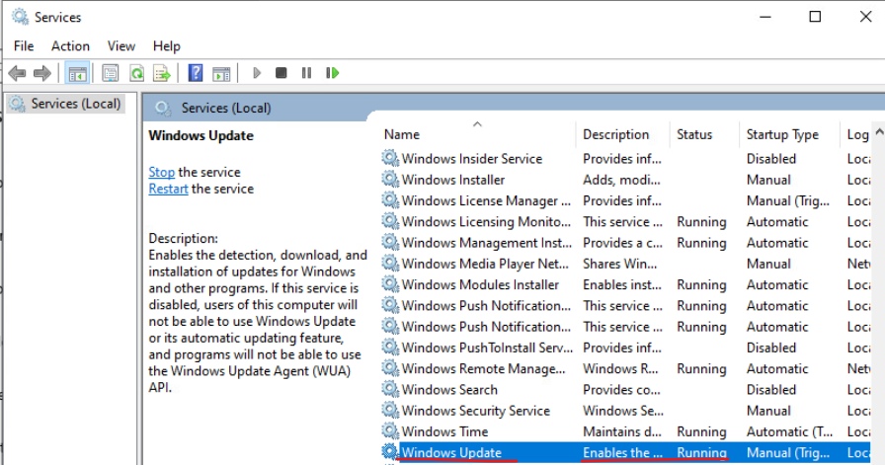Select the Windows Search service name
This screenshot has height=465, width=885.
449,390
